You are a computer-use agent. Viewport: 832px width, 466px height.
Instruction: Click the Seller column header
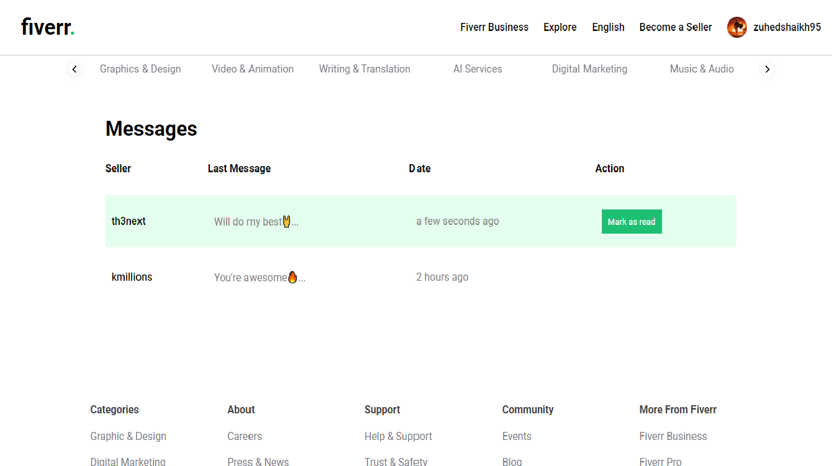pos(119,169)
